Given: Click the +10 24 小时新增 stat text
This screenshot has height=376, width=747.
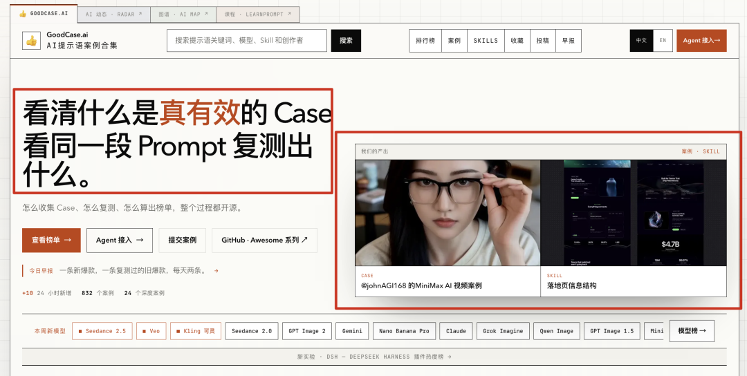Looking at the screenshot, I should pos(47,293).
